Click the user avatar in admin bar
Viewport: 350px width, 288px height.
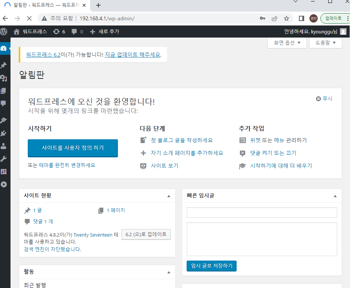[343, 32]
